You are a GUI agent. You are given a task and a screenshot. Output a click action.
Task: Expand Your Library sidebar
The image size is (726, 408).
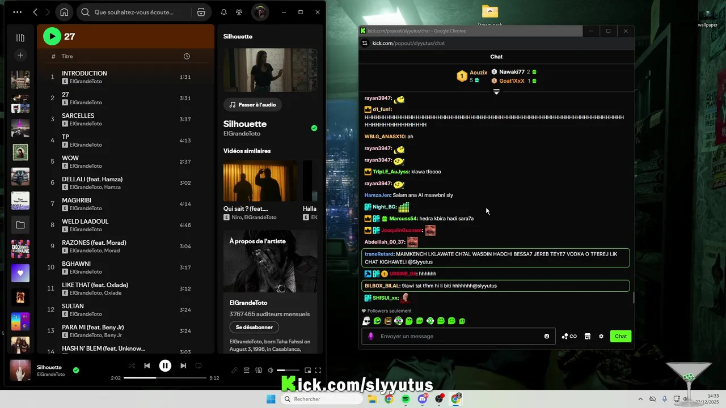[20, 37]
